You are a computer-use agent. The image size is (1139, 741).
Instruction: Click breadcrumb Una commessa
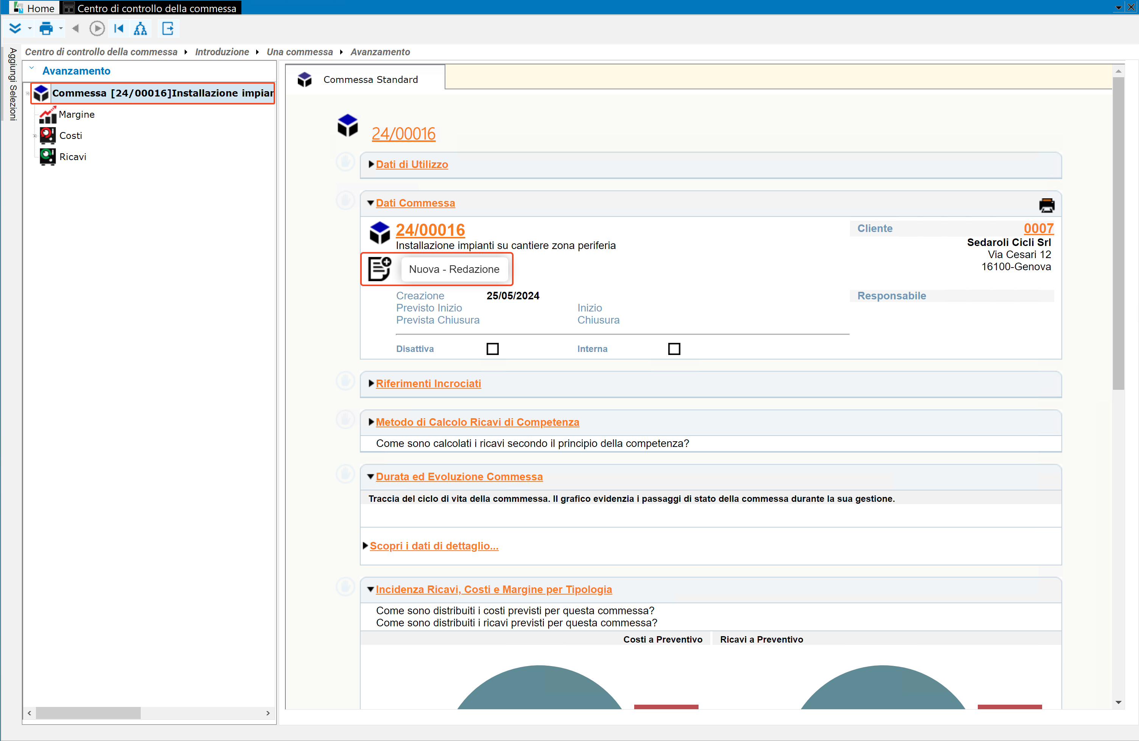coord(300,52)
